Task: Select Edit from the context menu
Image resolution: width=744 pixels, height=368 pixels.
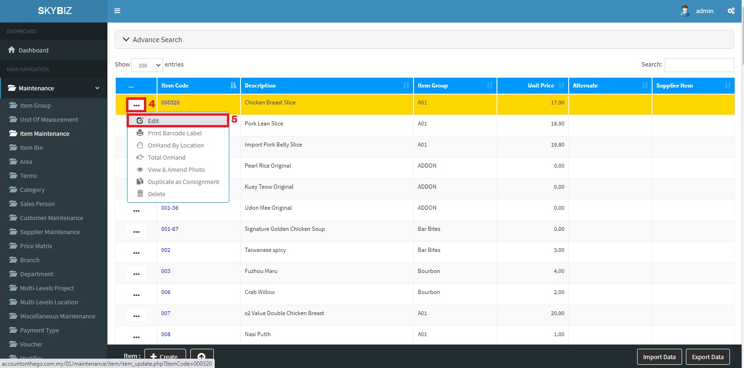Action: tap(153, 121)
